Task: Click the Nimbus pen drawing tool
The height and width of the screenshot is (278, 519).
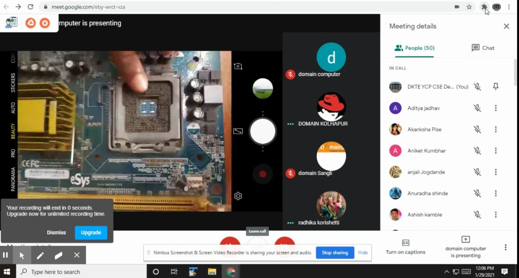Action: tap(40, 255)
